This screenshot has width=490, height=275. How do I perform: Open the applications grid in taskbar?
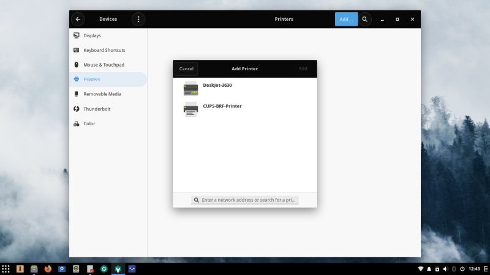coord(6,269)
